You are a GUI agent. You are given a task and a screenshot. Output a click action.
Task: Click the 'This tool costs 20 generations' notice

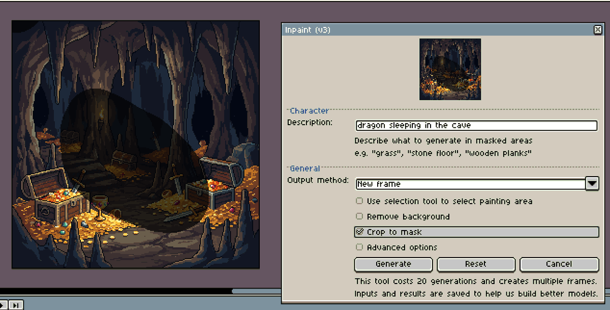point(475,281)
